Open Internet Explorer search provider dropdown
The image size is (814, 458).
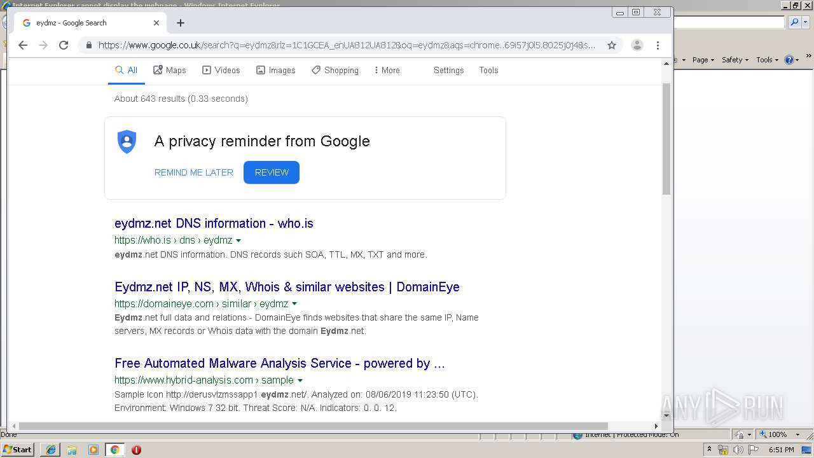[x=806, y=22]
